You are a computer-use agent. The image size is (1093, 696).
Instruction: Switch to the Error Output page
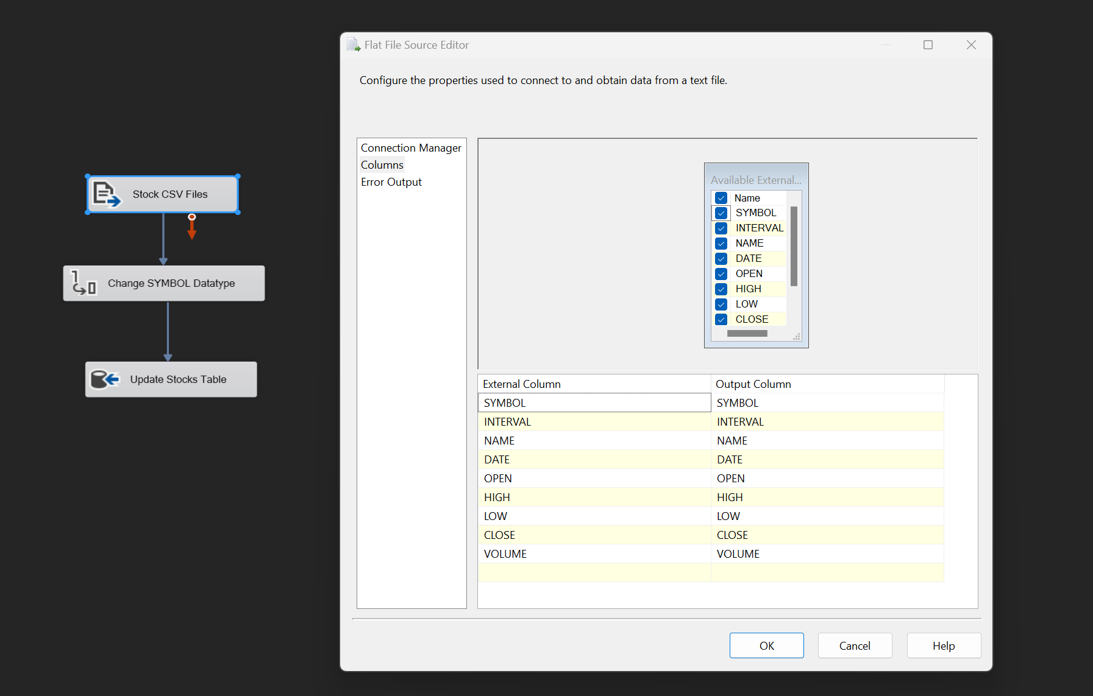point(391,182)
